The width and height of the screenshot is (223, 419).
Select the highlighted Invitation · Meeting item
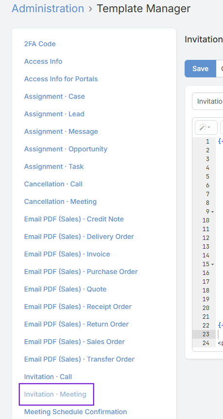tap(55, 394)
